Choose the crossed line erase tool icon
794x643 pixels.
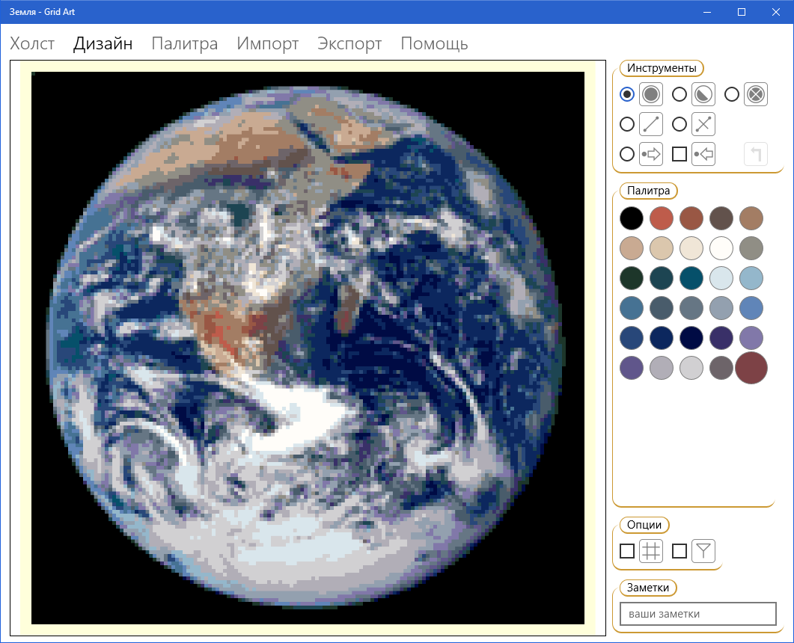coord(703,124)
